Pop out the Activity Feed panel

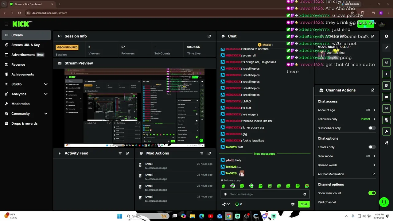coord(127,153)
